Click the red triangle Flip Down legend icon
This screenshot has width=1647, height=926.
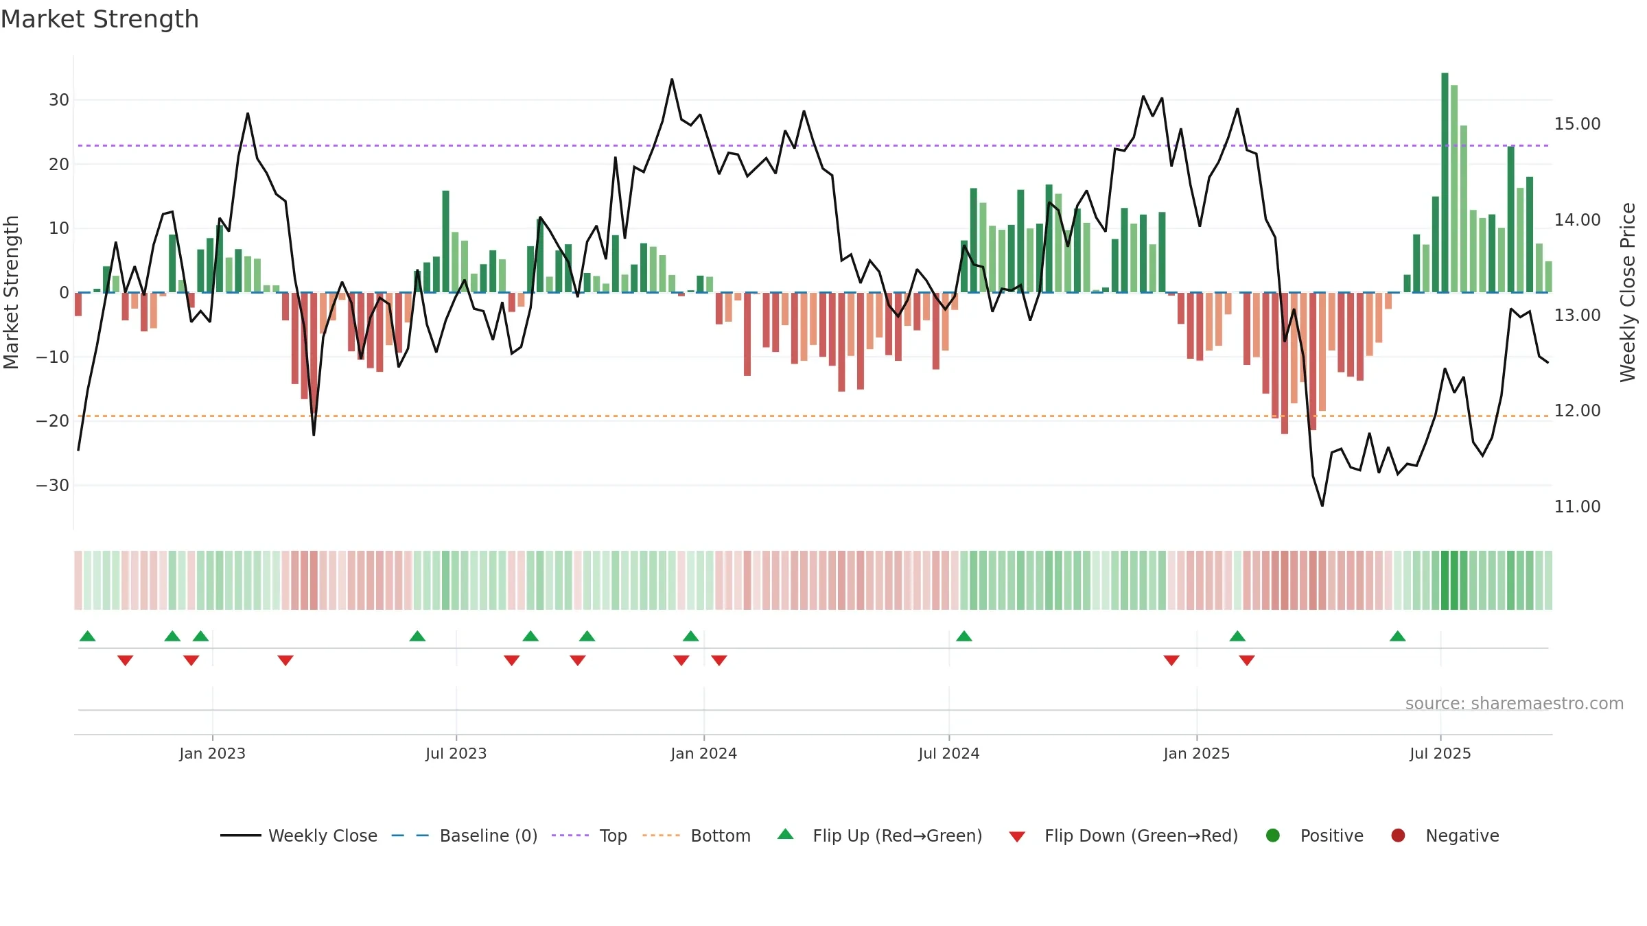[x=1017, y=837]
